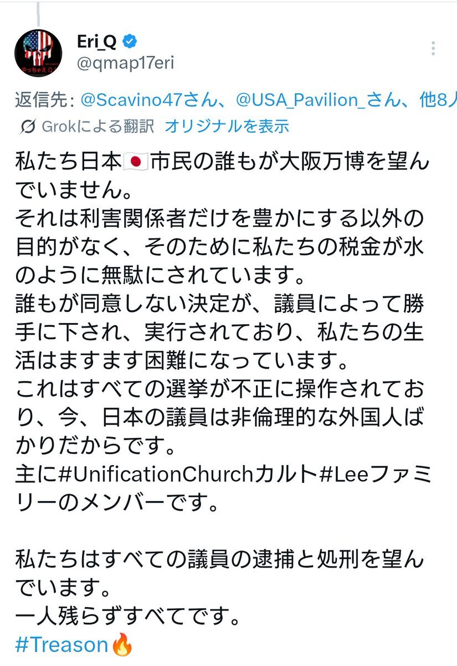Click the Grok translation icon
Screen dimensions: 457x666
tap(27, 127)
